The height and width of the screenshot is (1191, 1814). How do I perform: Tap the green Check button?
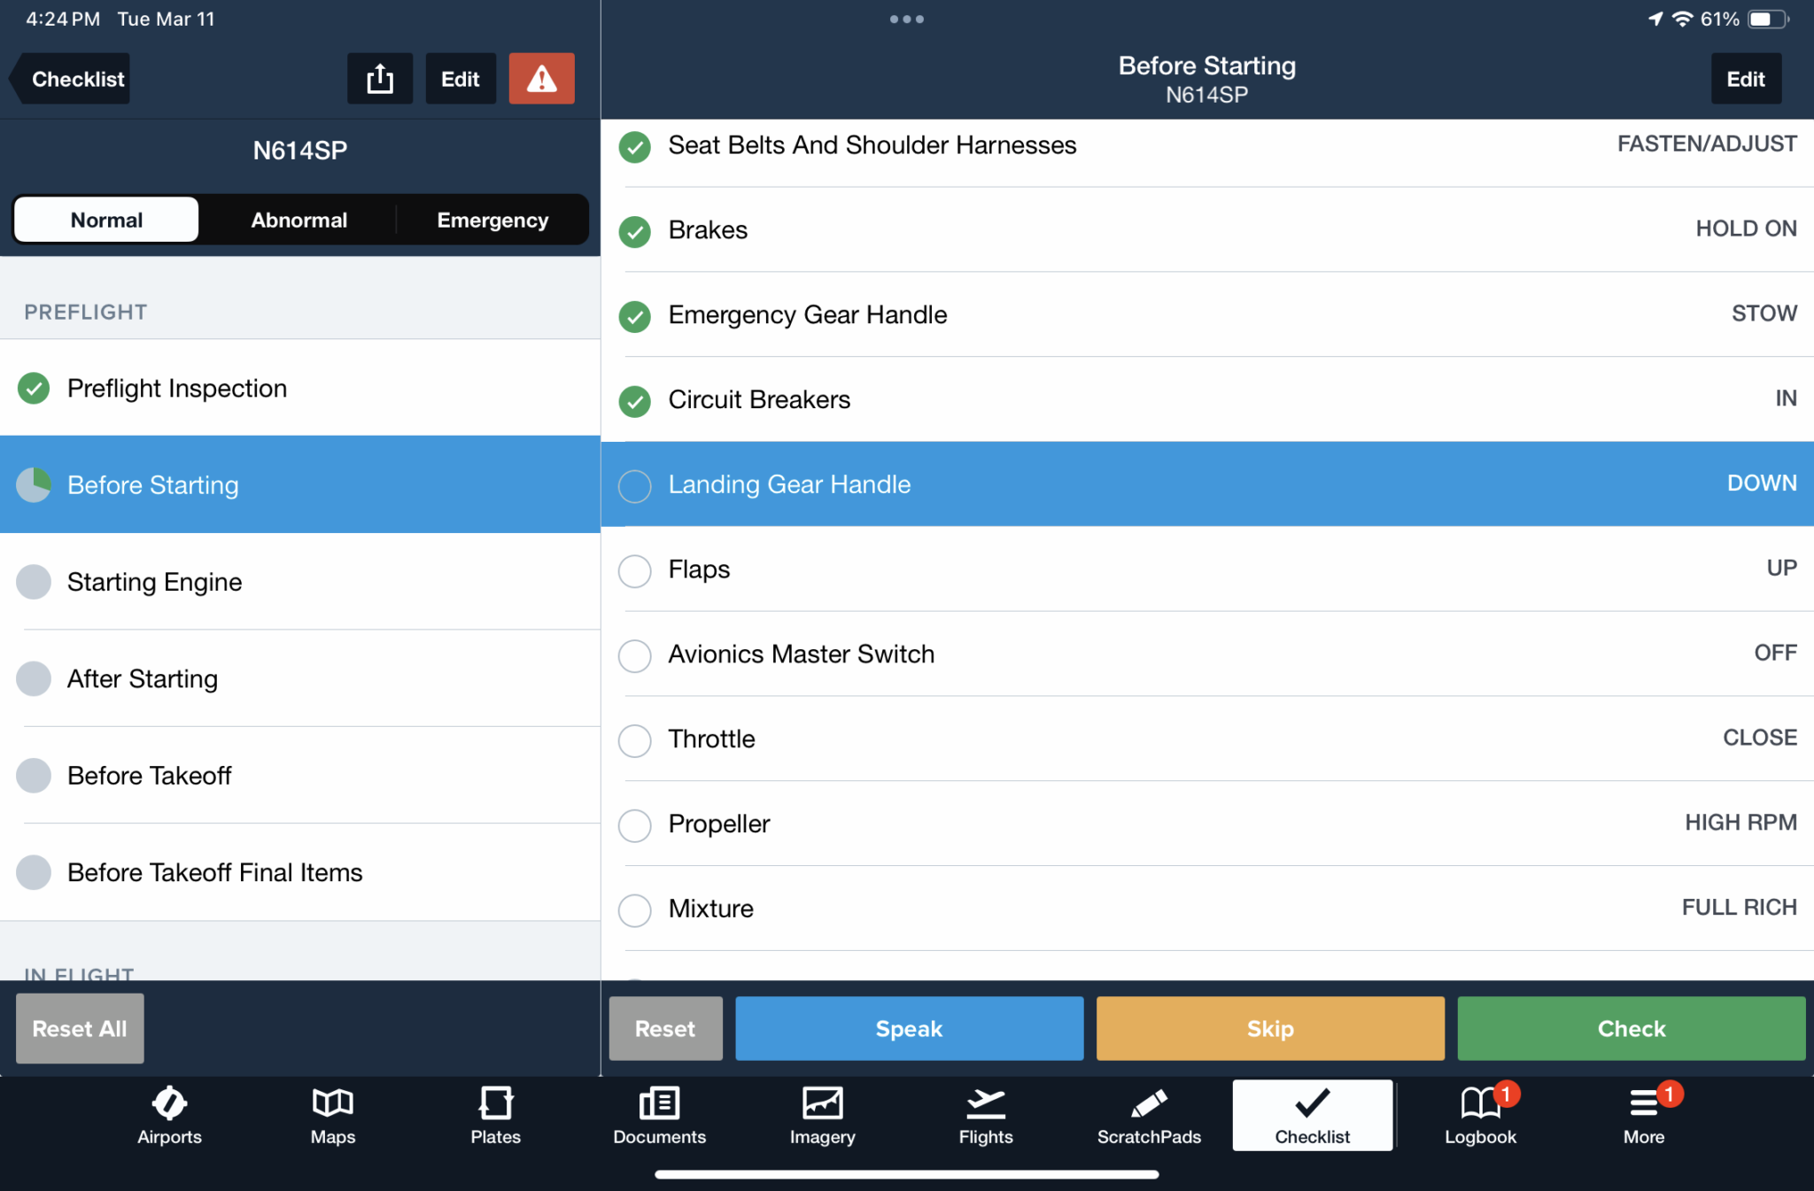coord(1632,1028)
